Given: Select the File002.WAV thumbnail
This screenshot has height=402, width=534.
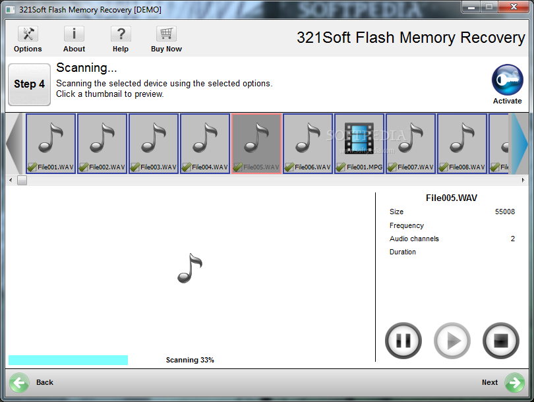Looking at the screenshot, I should click(102, 144).
